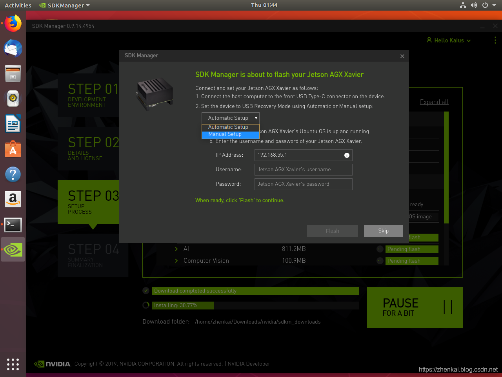Launch LibreOffice Writer from the dock
This screenshot has width=502, height=377.
click(x=13, y=124)
